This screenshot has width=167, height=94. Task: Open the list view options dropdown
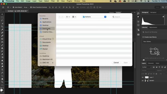pyautogui.click(x=68, y=17)
